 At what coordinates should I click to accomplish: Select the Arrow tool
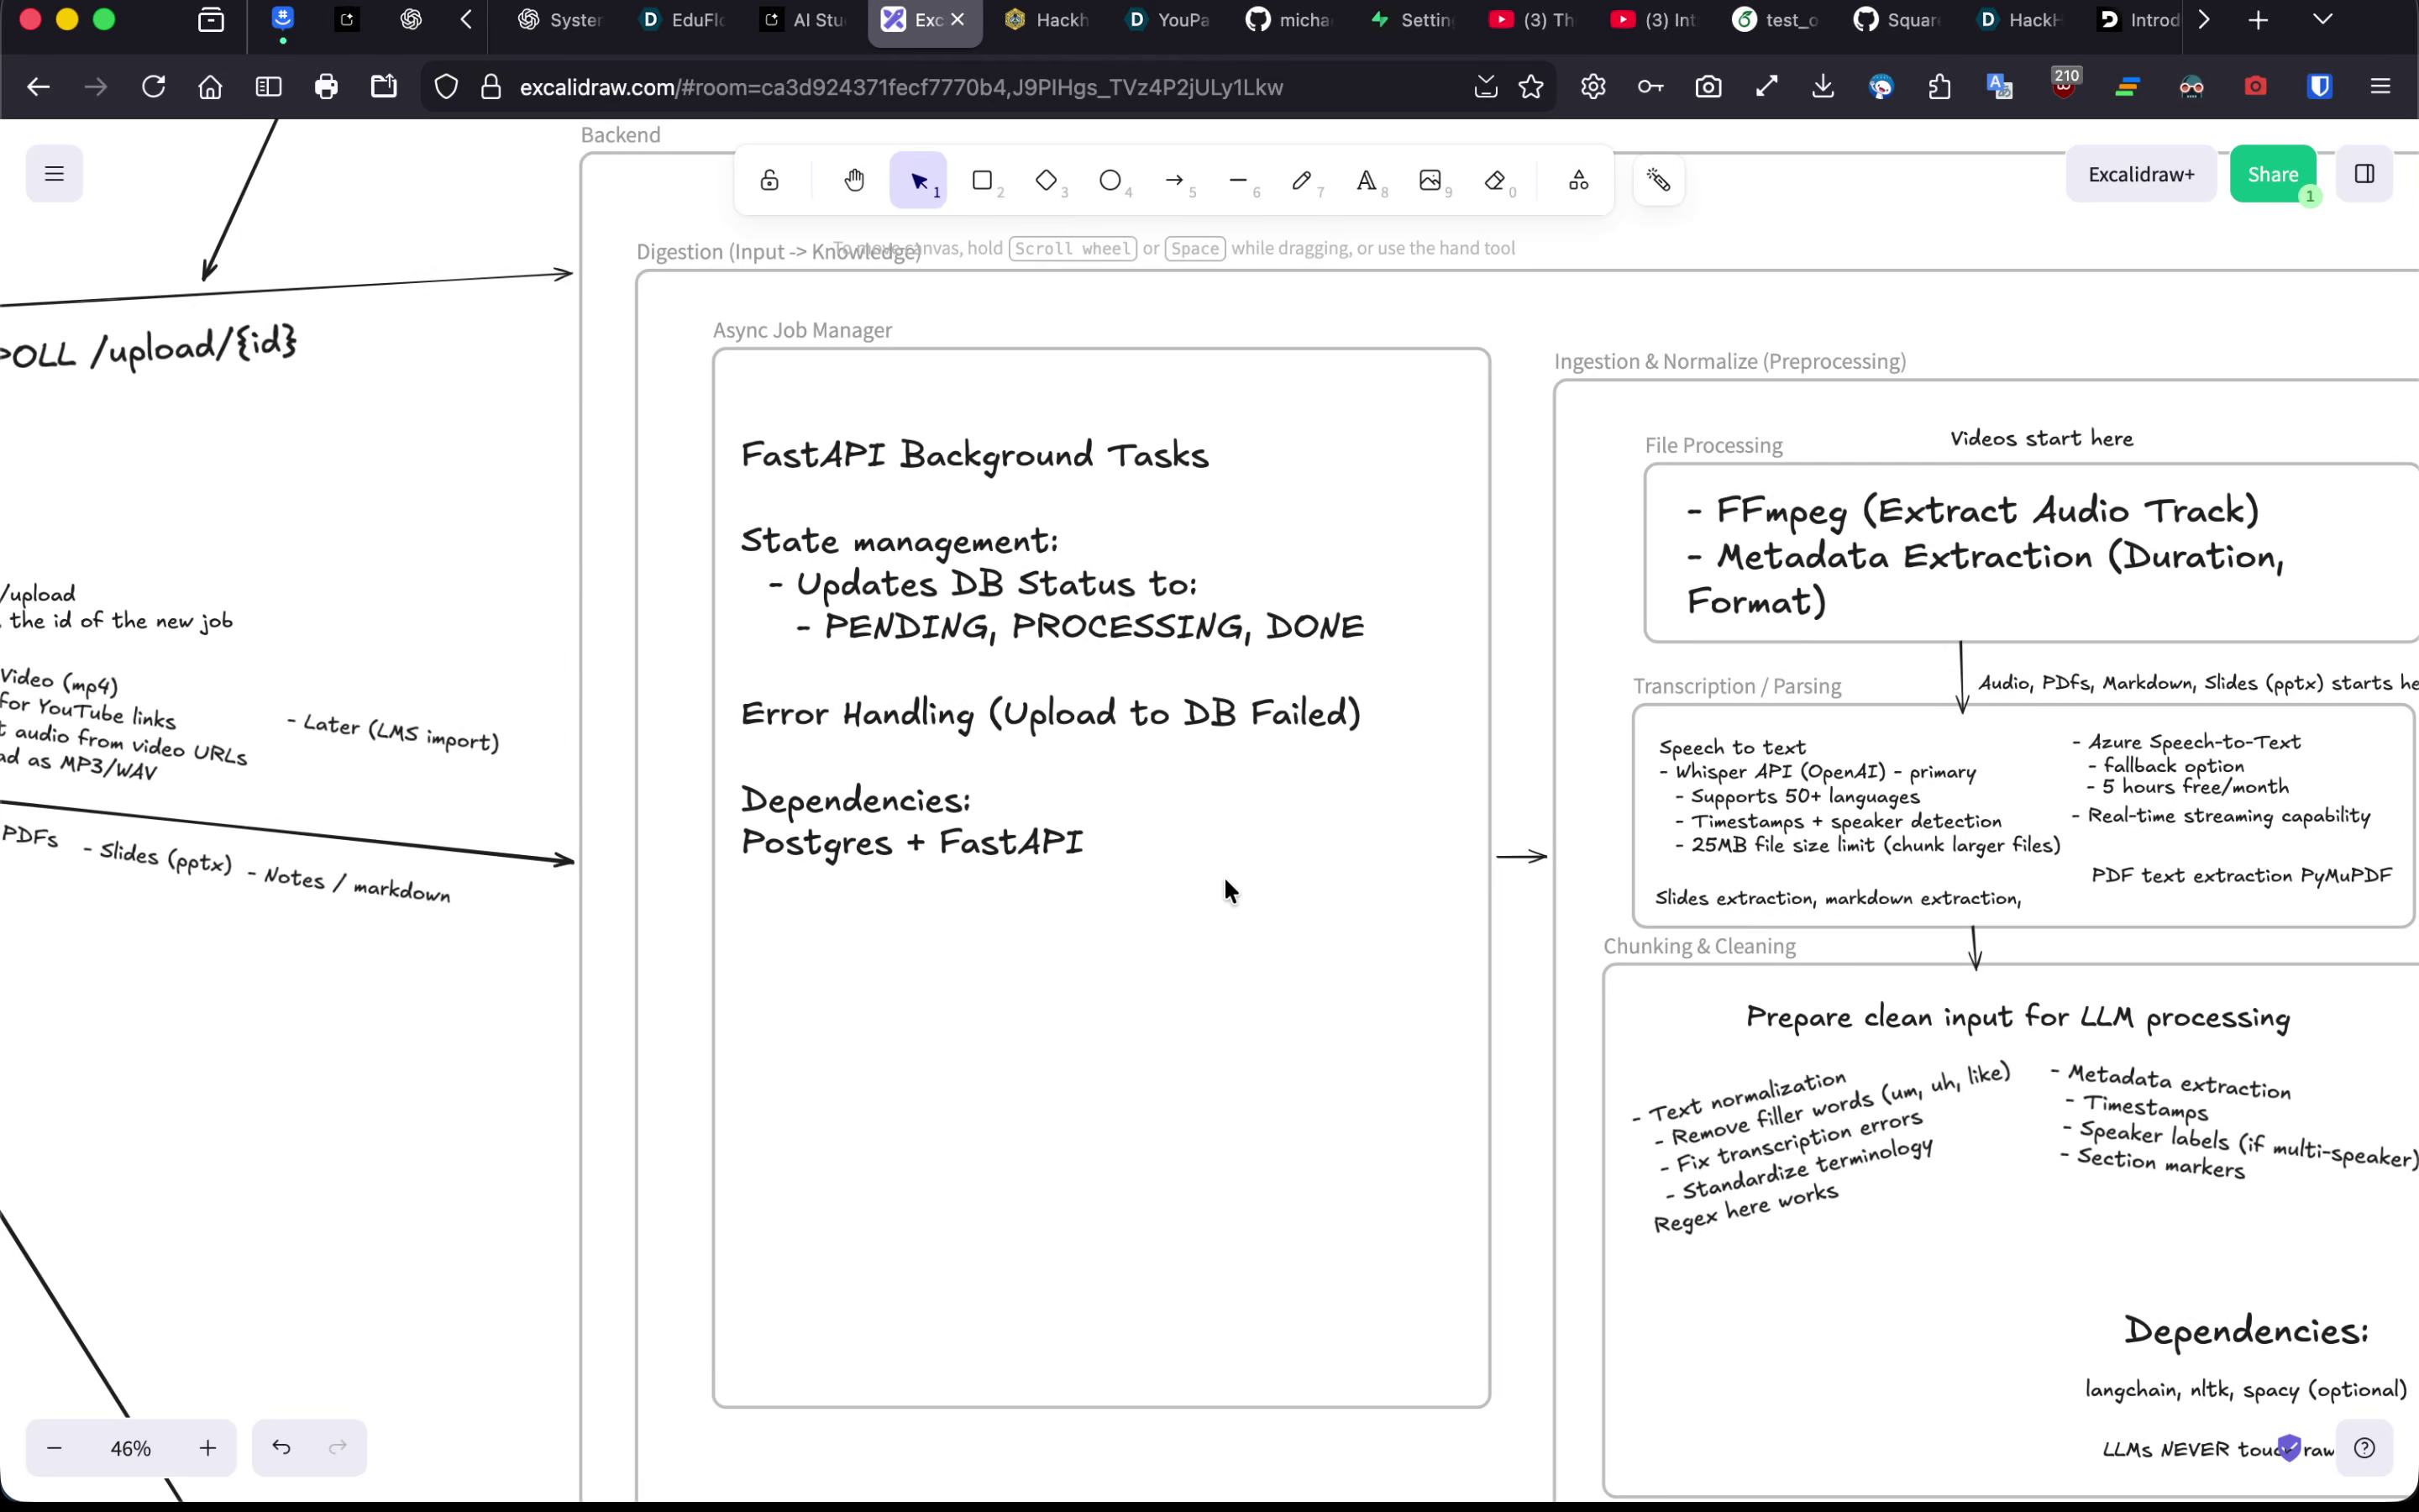[x=1173, y=181]
